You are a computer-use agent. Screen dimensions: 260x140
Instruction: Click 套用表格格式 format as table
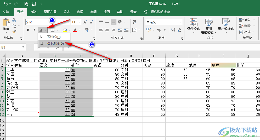(x=208, y=26)
